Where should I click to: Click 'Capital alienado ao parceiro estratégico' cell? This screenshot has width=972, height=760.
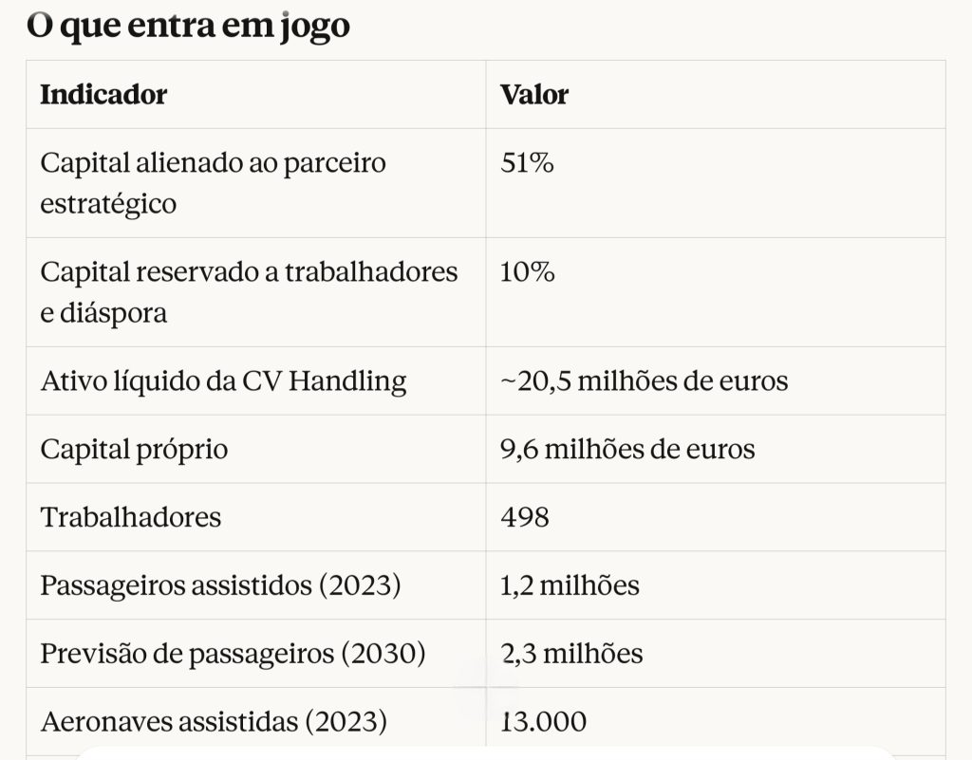coord(213,183)
